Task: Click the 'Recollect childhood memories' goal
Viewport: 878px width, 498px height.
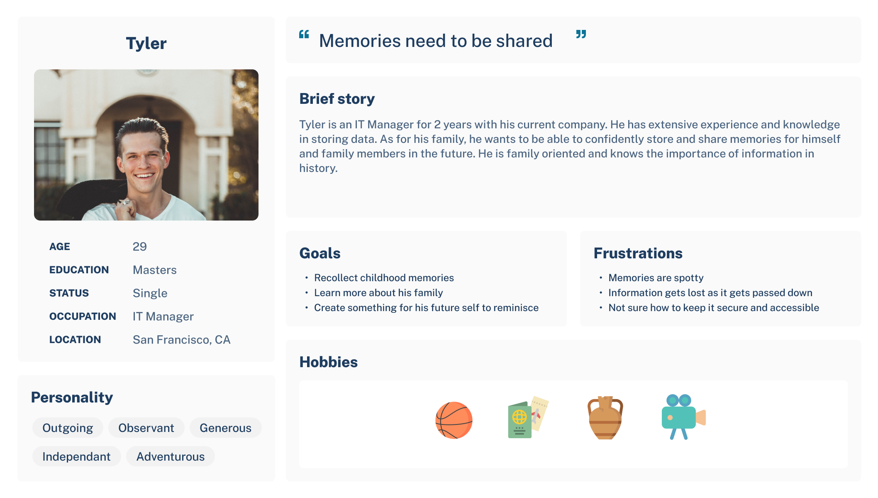Action: pos(384,278)
